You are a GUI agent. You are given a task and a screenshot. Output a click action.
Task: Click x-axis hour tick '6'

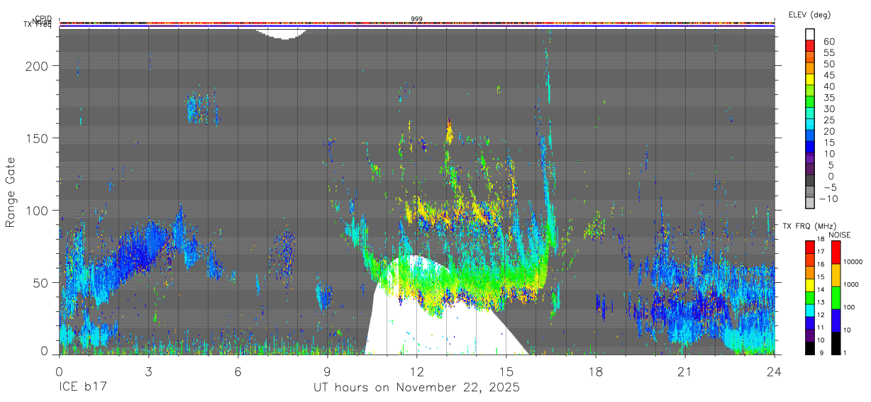click(238, 372)
